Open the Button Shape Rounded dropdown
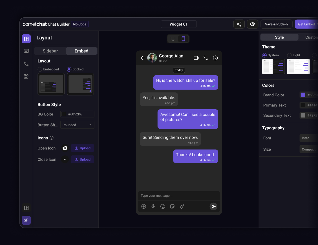 [x=77, y=125]
